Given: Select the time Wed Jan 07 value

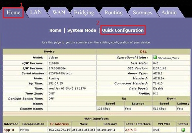Looking at the screenshot, I should (67, 88).
